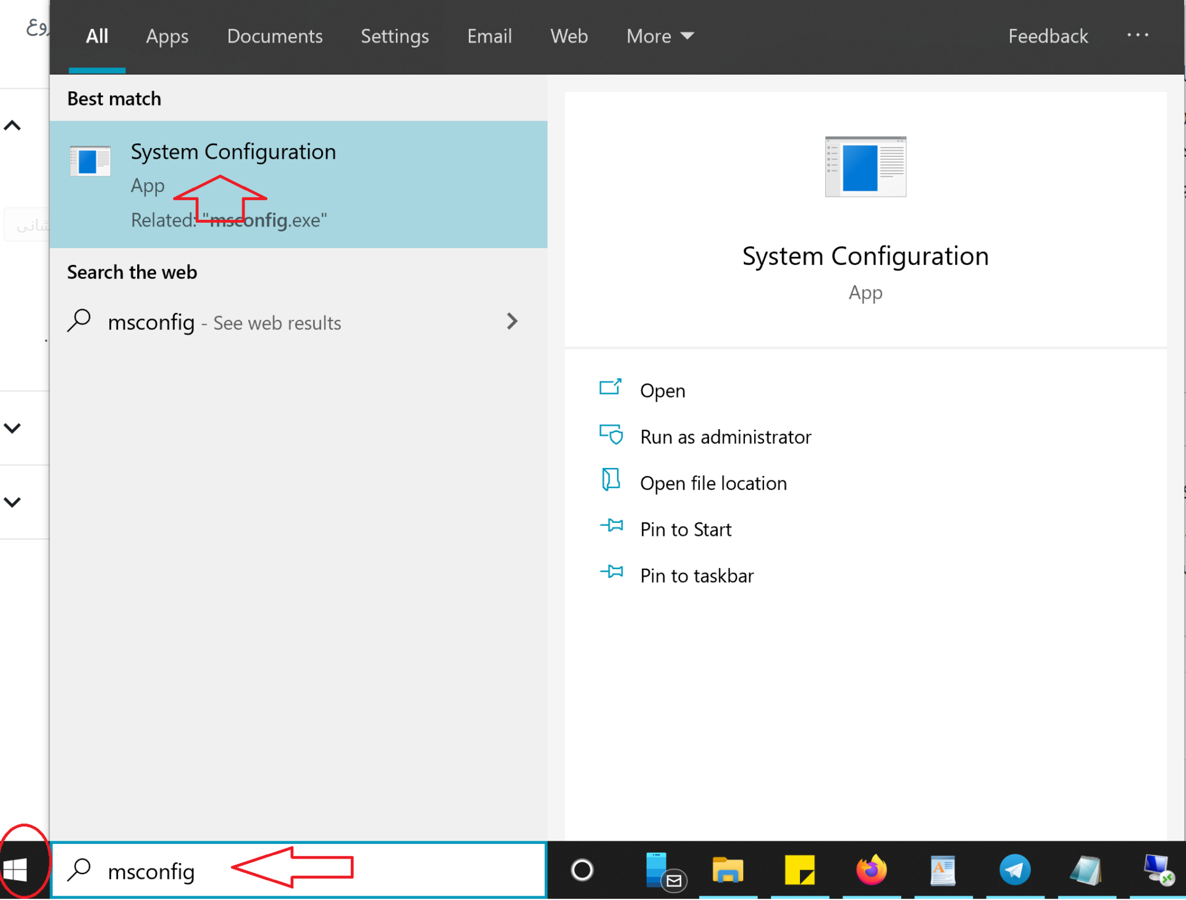Collapse the upward chevron in background window

pyautogui.click(x=12, y=126)
